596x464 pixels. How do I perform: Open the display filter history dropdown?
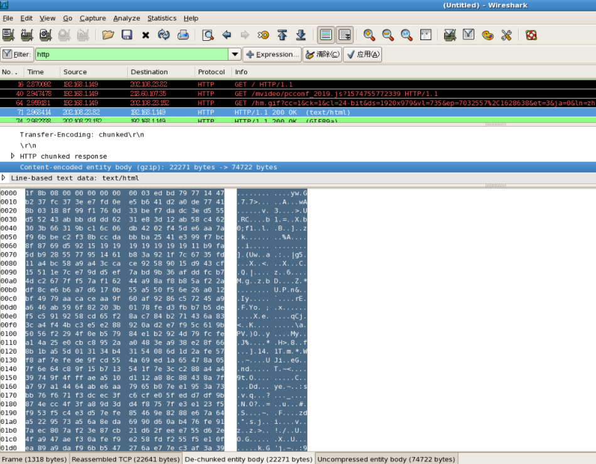click(235, 55)
